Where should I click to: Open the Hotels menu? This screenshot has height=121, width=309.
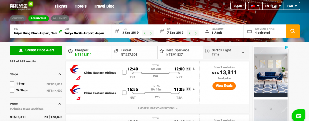(x=80, y=6)
